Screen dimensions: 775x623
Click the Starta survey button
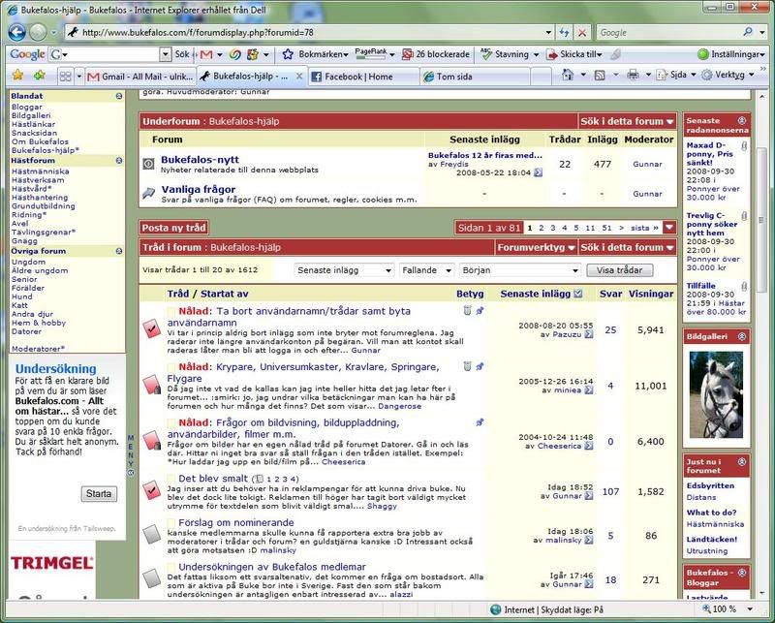click(x=99, y=493)
